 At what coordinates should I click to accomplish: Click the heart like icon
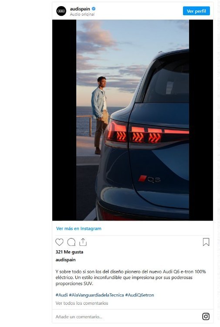(x=59, y=242)
